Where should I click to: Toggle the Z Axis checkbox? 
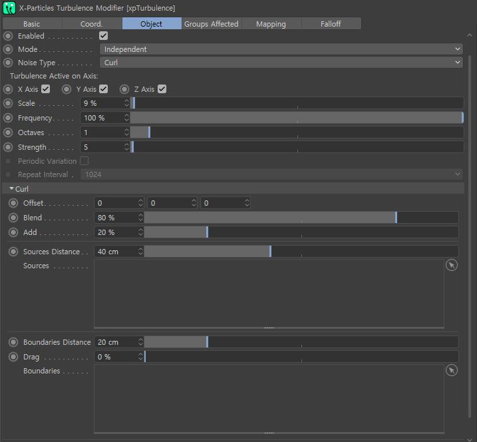(162, 89)
